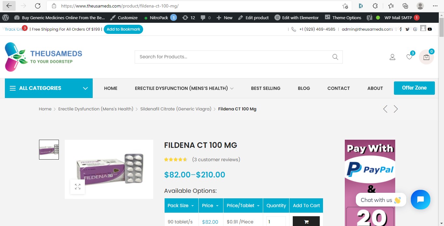This screenshot has width=444, height=226.
Task: Expand Erectile Dysfunction menu chevron
Action: [232, 88]
